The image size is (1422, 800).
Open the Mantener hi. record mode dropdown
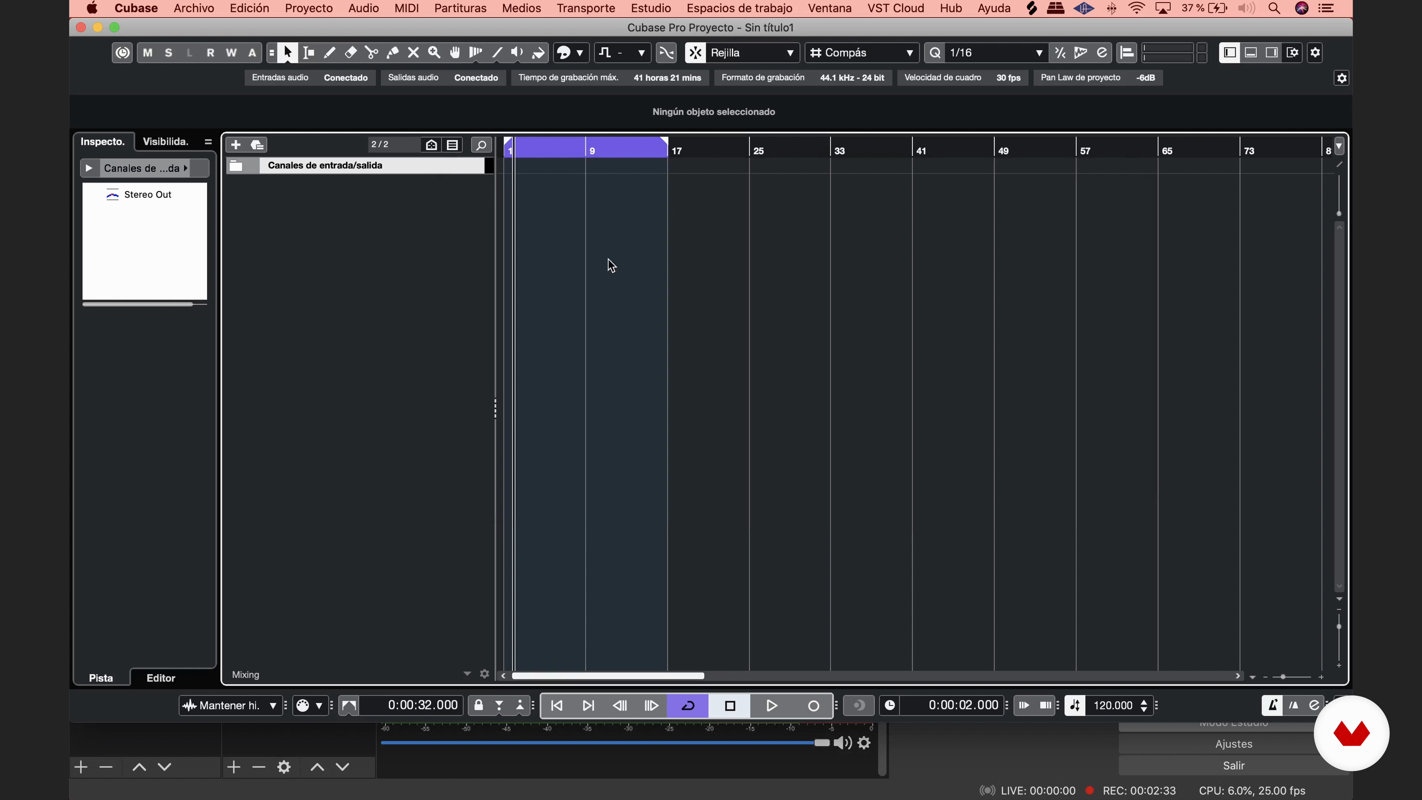(x=230, y=706)
